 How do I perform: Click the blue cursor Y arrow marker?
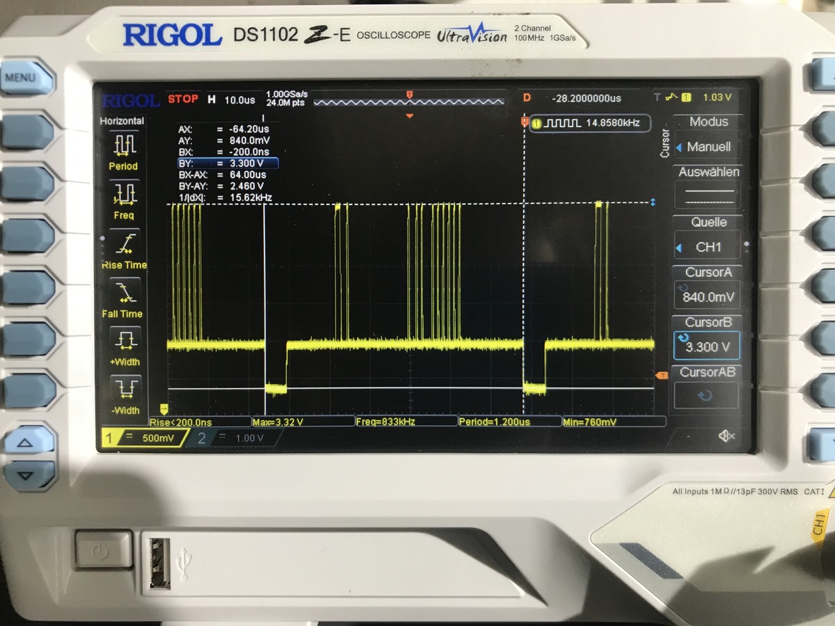[x=653, y=202]
